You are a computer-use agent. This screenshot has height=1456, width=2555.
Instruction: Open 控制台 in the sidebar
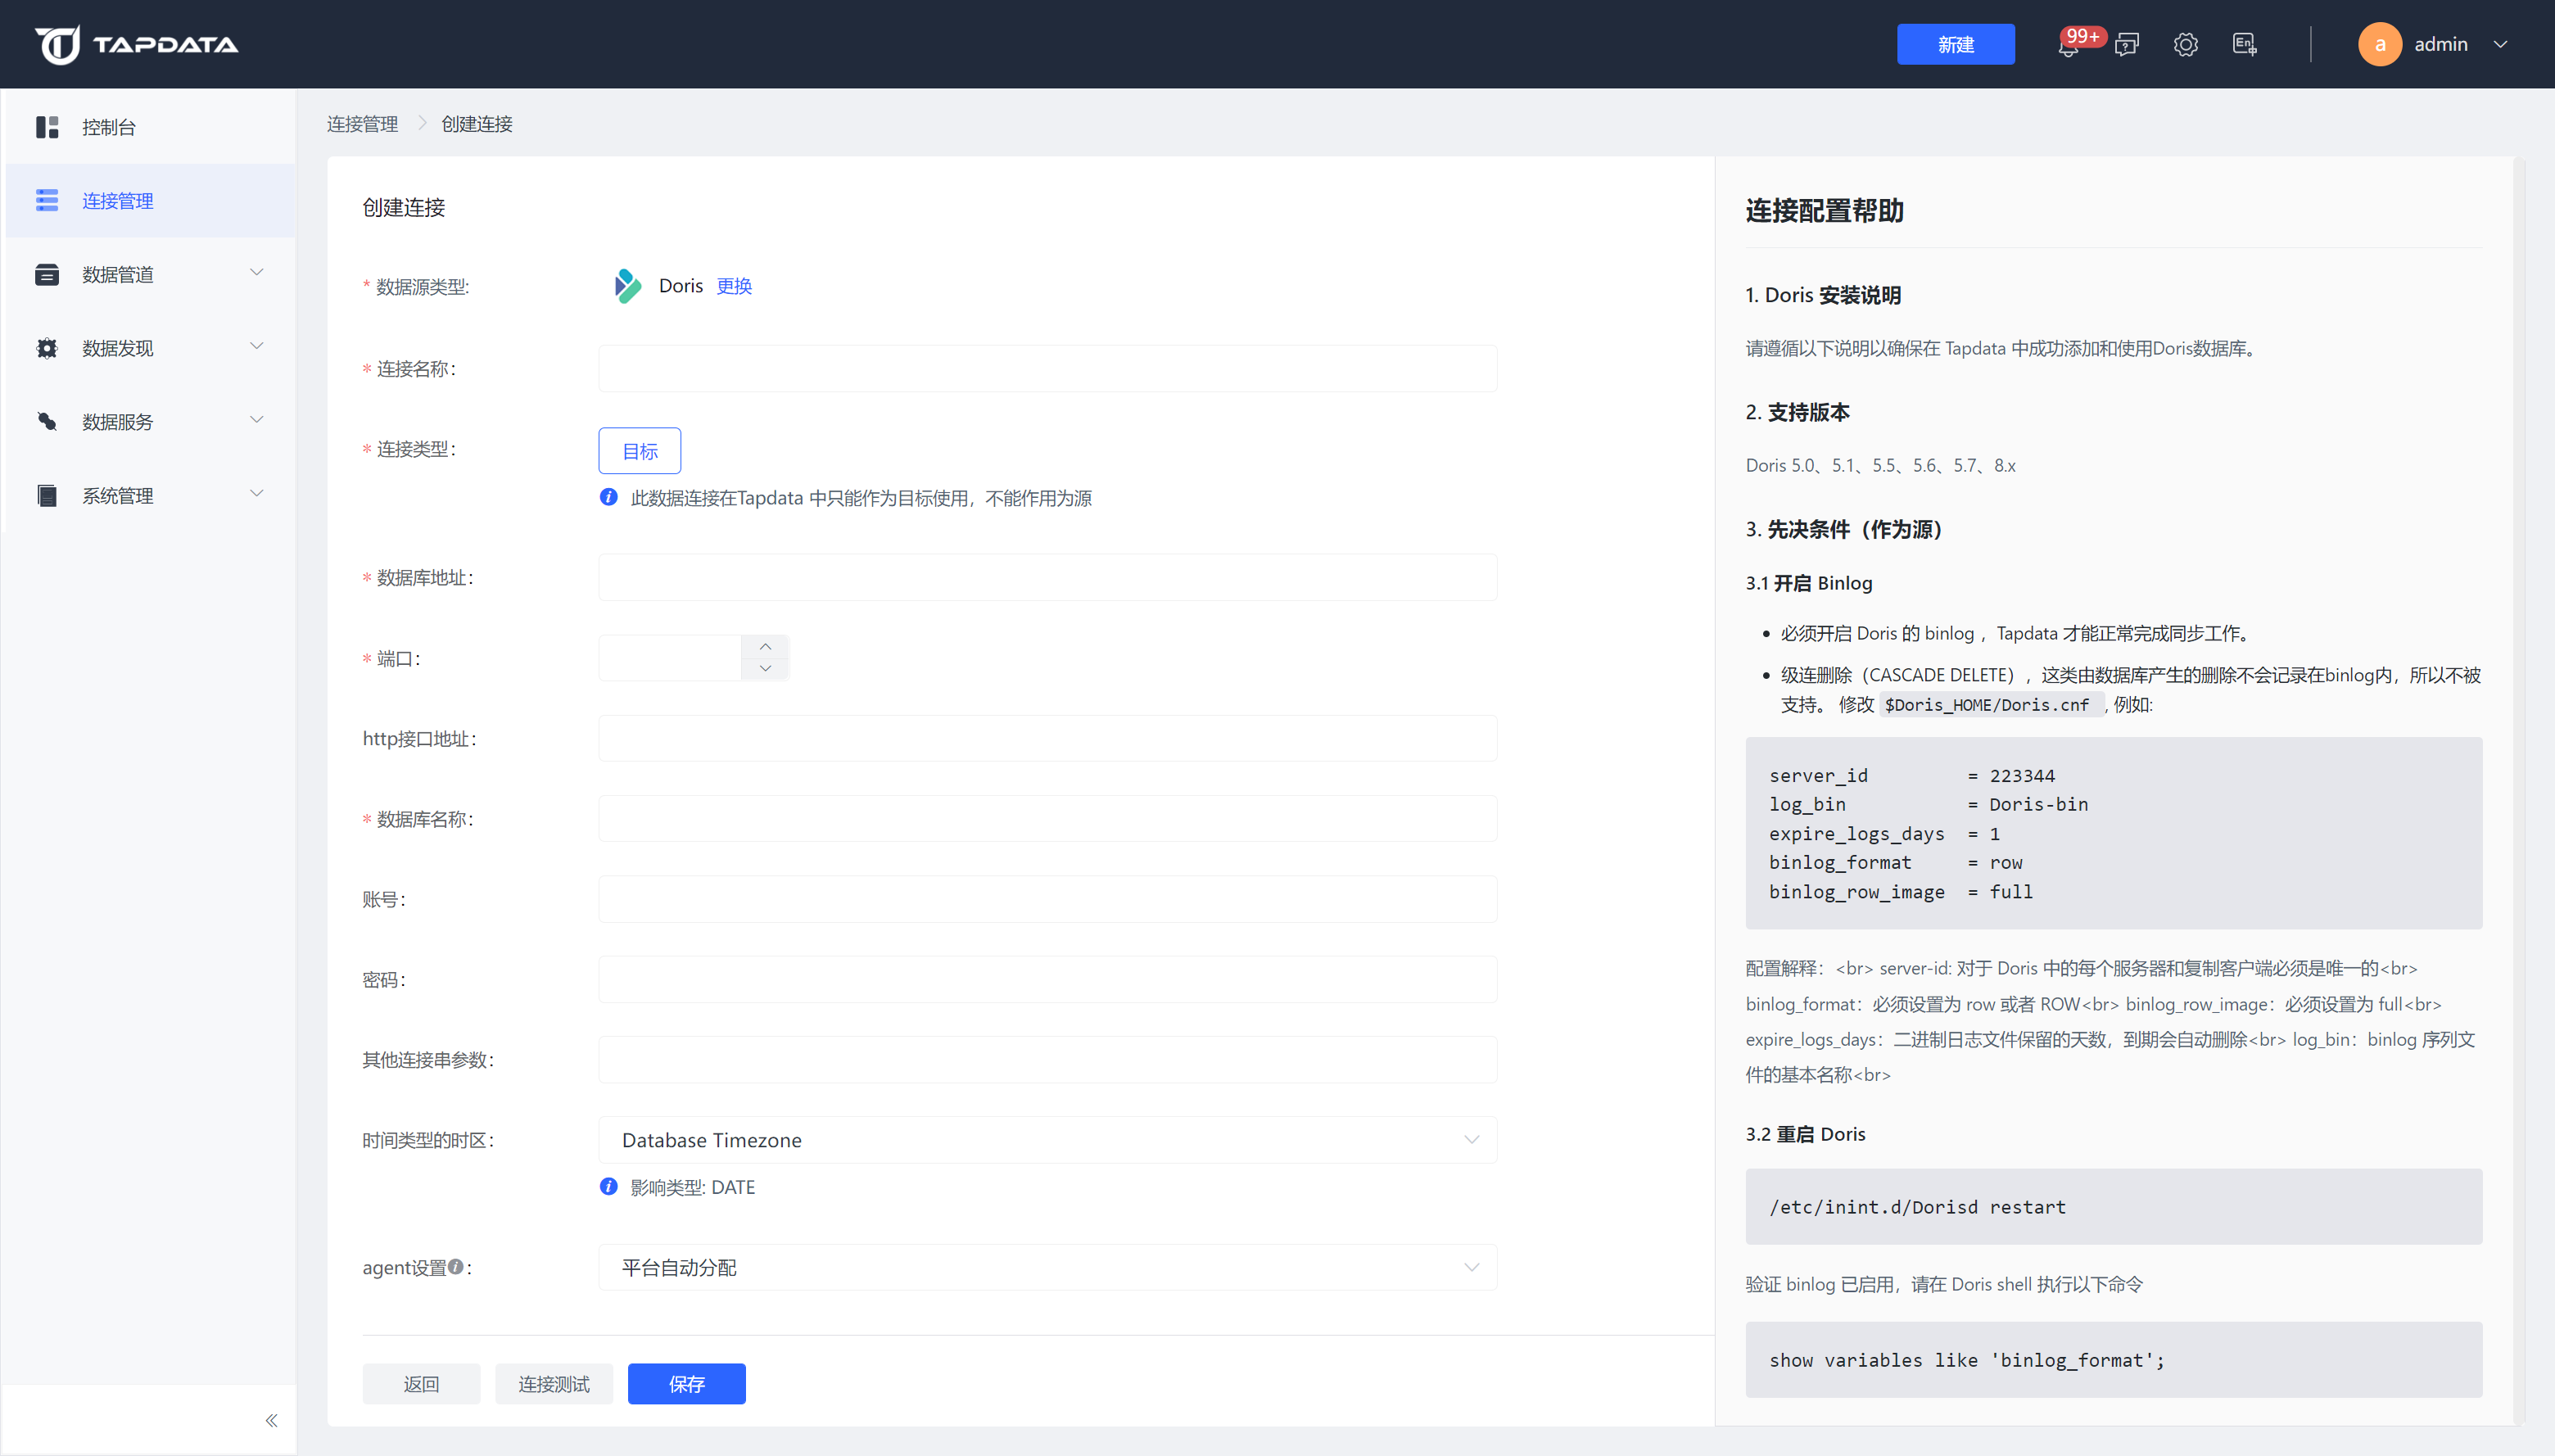pyautogui.click(x=109, y=127)
